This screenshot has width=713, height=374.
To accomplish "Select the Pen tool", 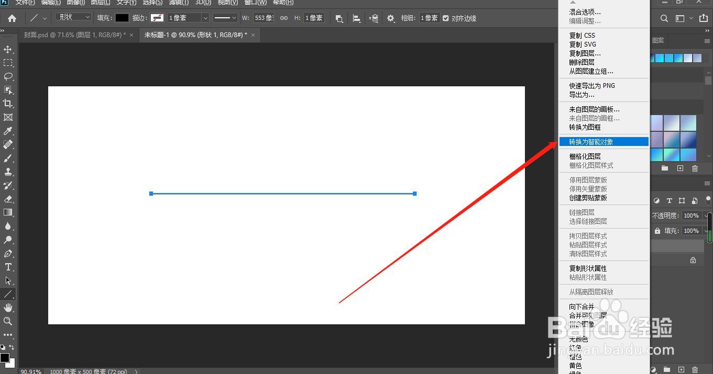I will point(8,253).
